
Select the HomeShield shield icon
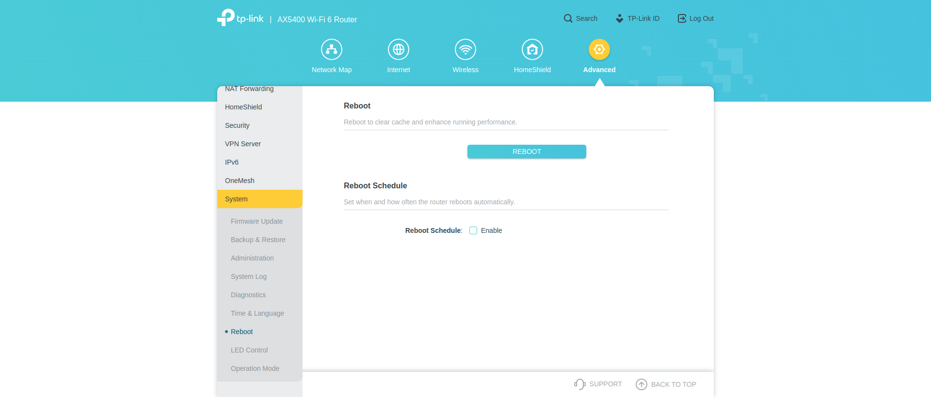click(532, 49)
